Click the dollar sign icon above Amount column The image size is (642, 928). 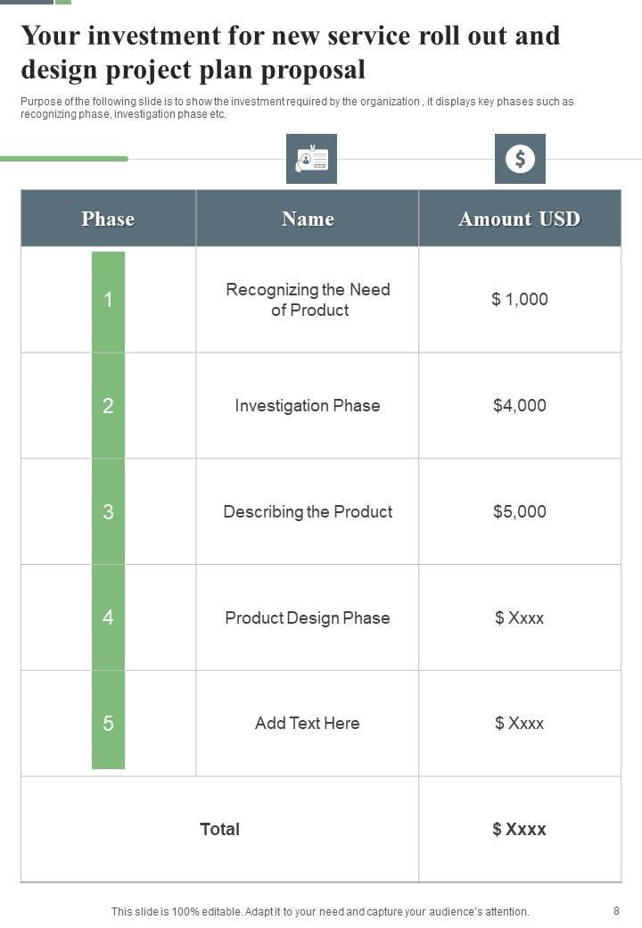point(520,159)
